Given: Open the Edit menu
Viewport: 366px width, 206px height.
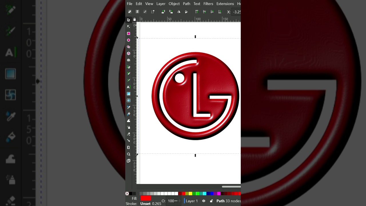Looking at the screenshot, I should tap(139, 4).
